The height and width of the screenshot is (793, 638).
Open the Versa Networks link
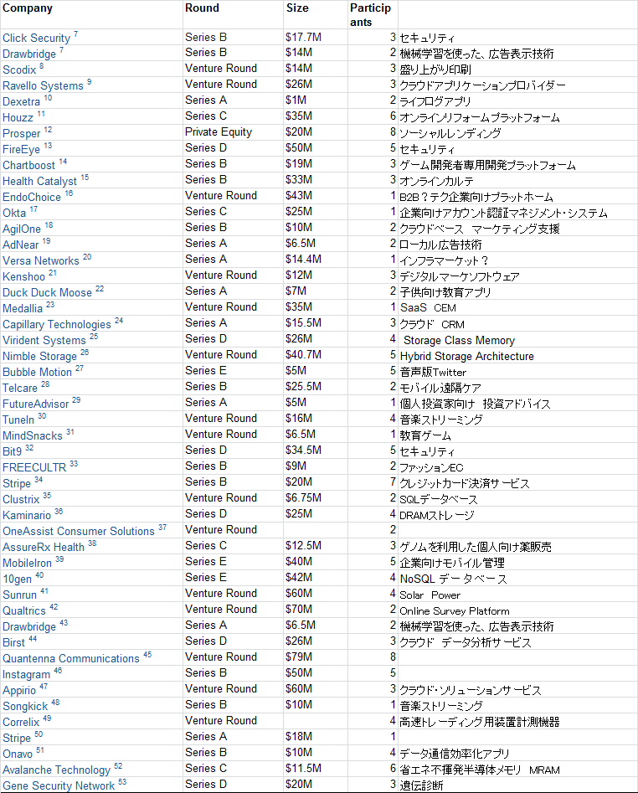(41, 261)
